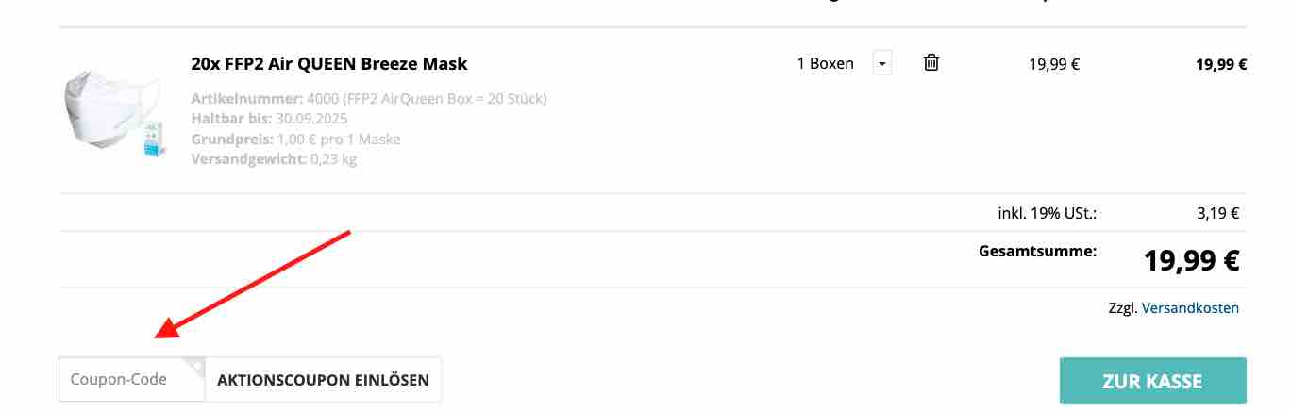This screenshot has height=411, width=1291.
Task: Proceed with the Zur Kasse button
Action: [1152, 381]
